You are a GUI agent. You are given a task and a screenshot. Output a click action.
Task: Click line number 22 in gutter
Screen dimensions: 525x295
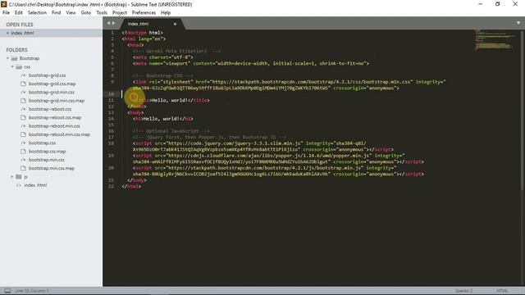tap(112, 186)
